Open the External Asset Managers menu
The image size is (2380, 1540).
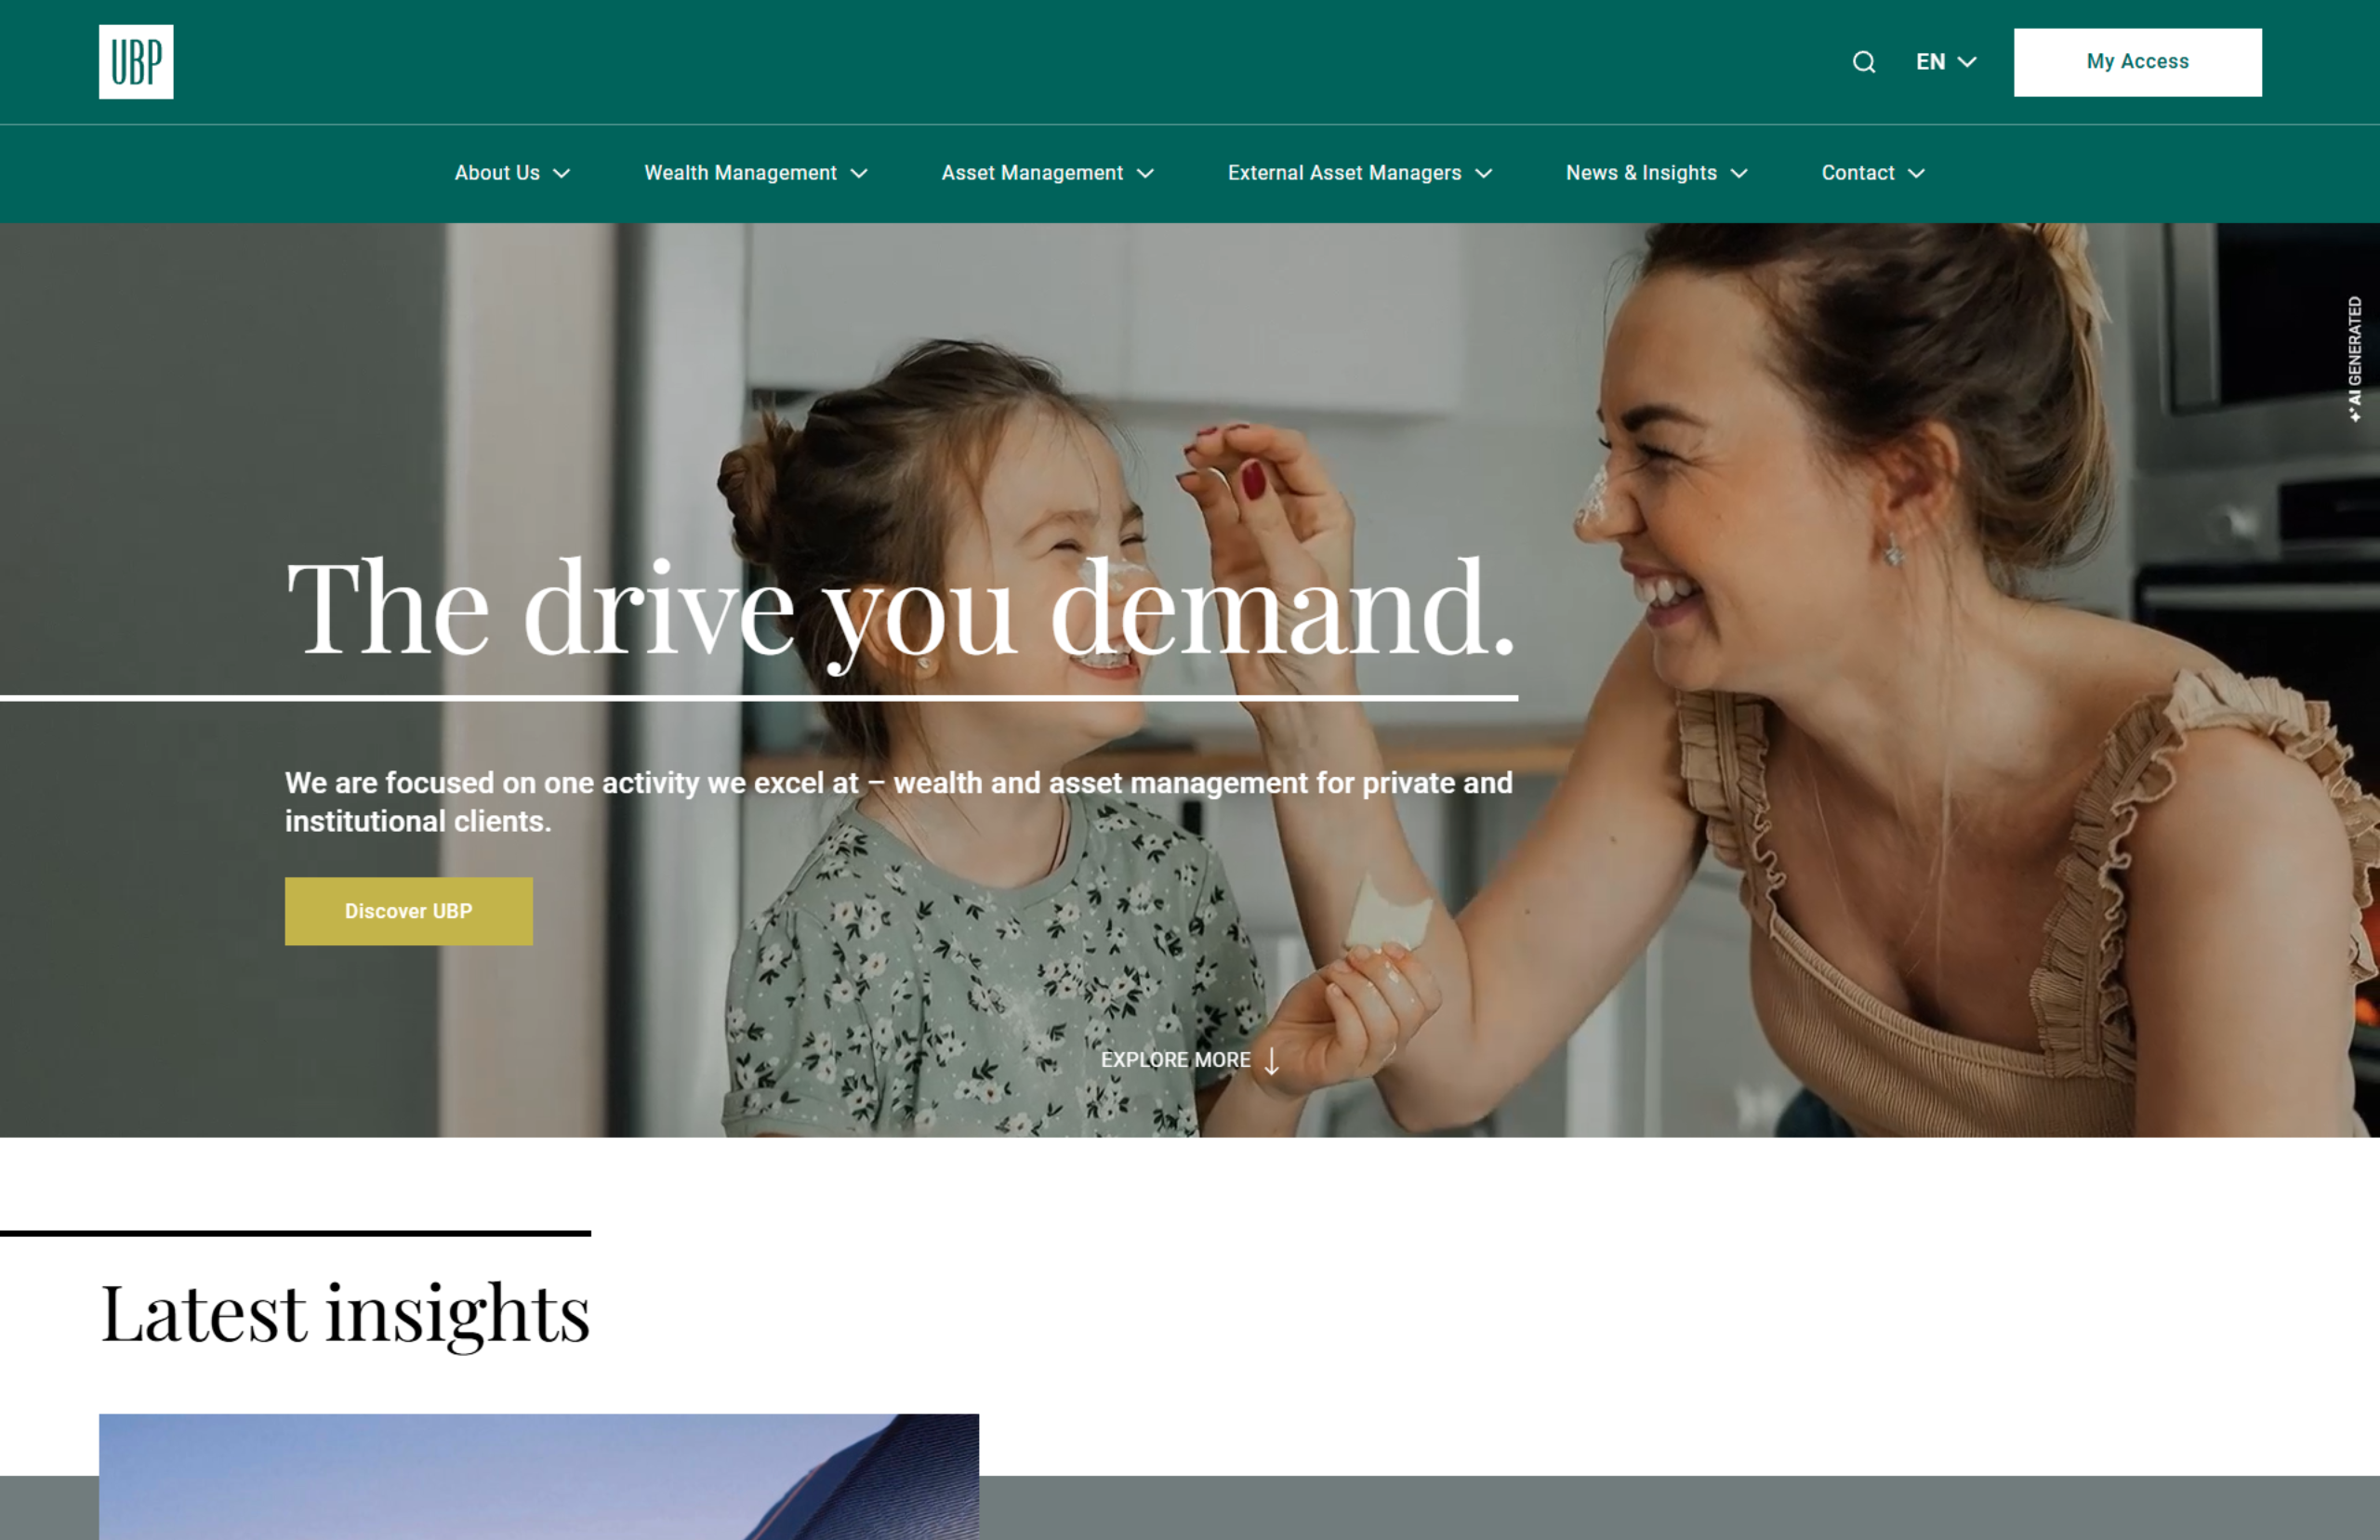[x=1360, y=173]
